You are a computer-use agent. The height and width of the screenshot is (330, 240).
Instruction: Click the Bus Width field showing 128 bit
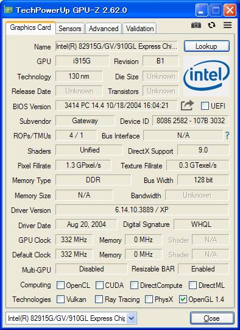[x=203, y=180]
